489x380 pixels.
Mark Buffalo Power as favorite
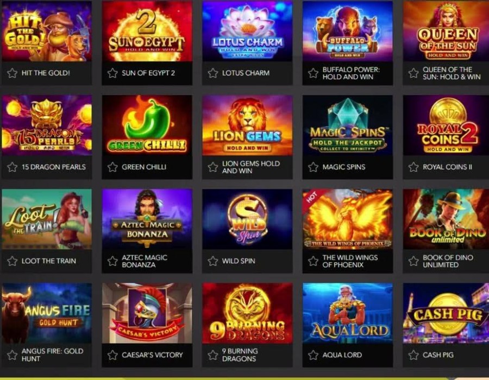(313, 73)
